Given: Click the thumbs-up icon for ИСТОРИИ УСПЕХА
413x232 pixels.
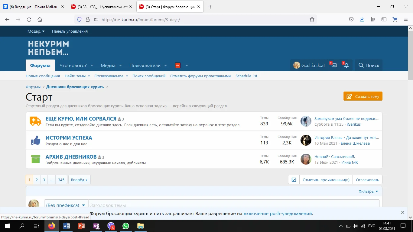Looking at the screenshot, I should [36, 140].
